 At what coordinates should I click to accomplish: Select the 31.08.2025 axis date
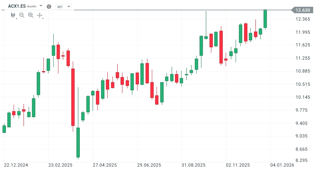pyautogui.click(x=193, y=165)
